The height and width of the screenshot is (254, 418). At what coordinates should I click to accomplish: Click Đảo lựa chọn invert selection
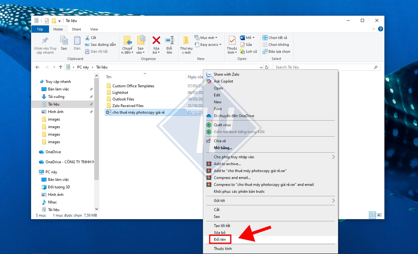[x=276, y=51]
